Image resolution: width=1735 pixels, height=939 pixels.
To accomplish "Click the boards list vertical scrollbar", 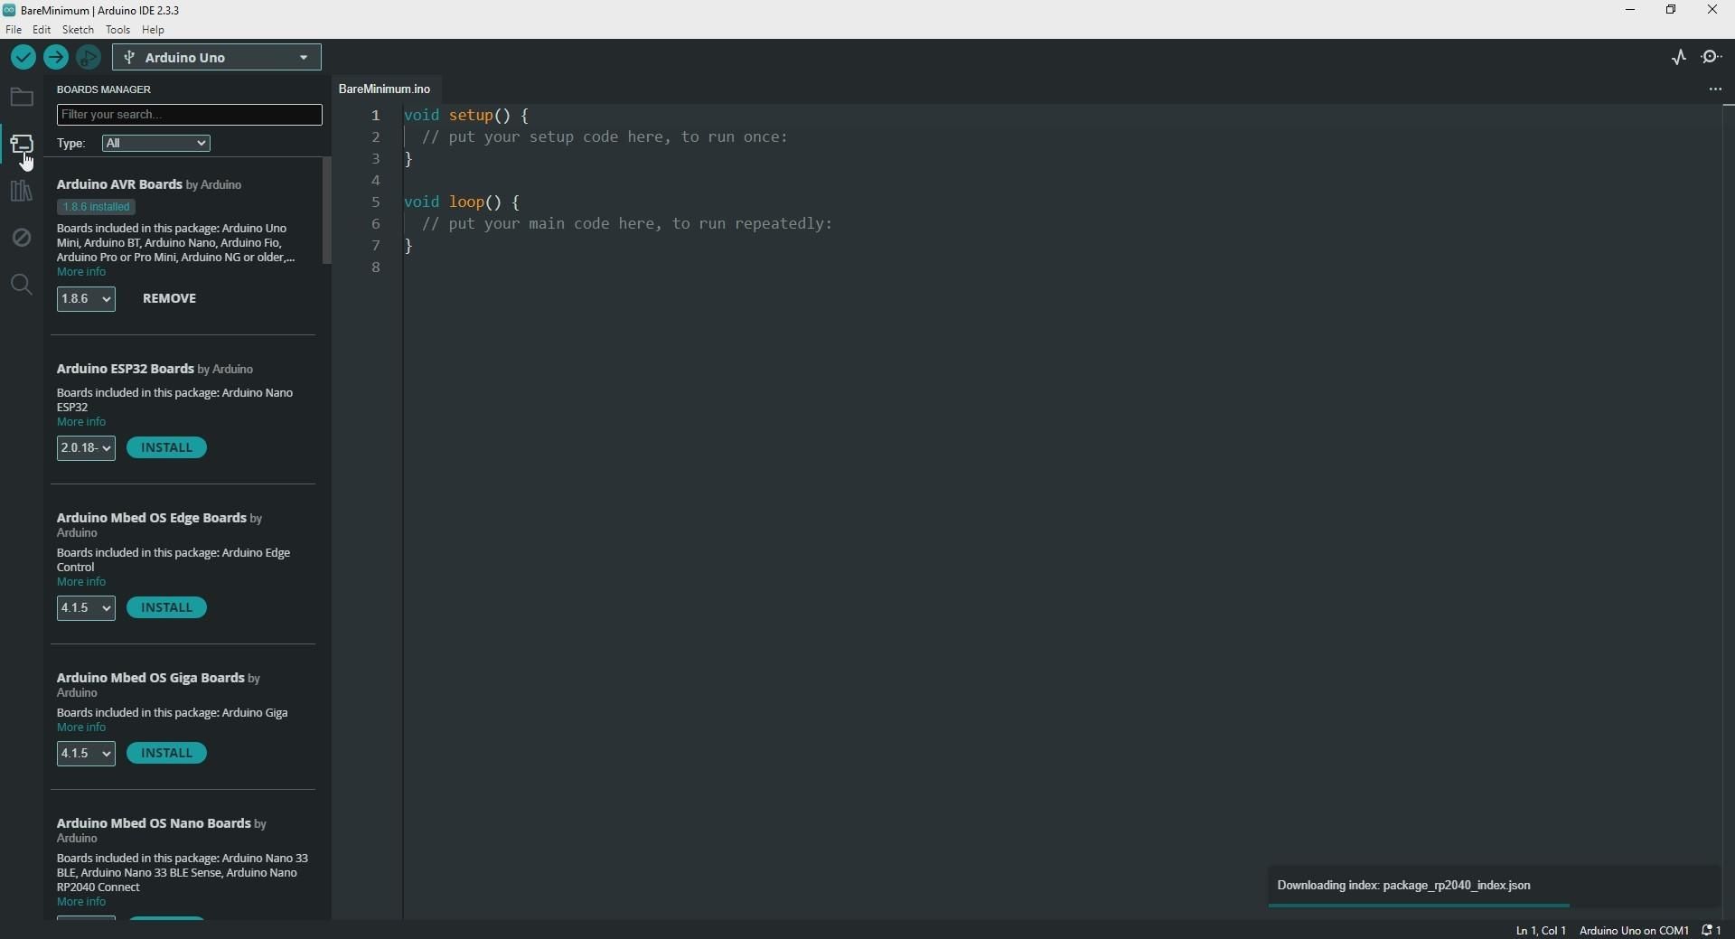I will pyautogui.click(x=327, y=211).
